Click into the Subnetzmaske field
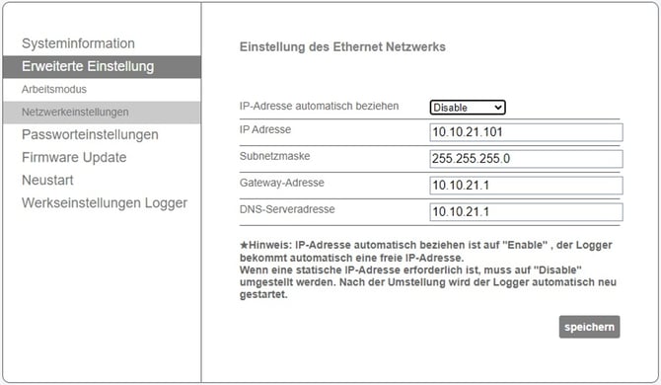Screen dimensions: 661x385 tap(526, 159)
